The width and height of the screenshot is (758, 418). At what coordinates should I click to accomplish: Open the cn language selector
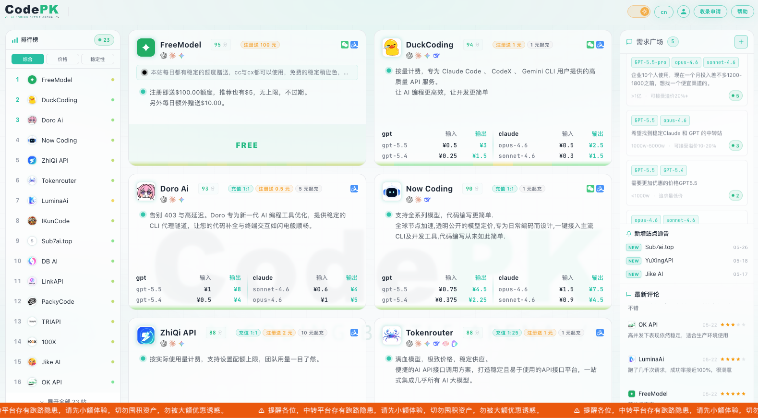[664, 12]
